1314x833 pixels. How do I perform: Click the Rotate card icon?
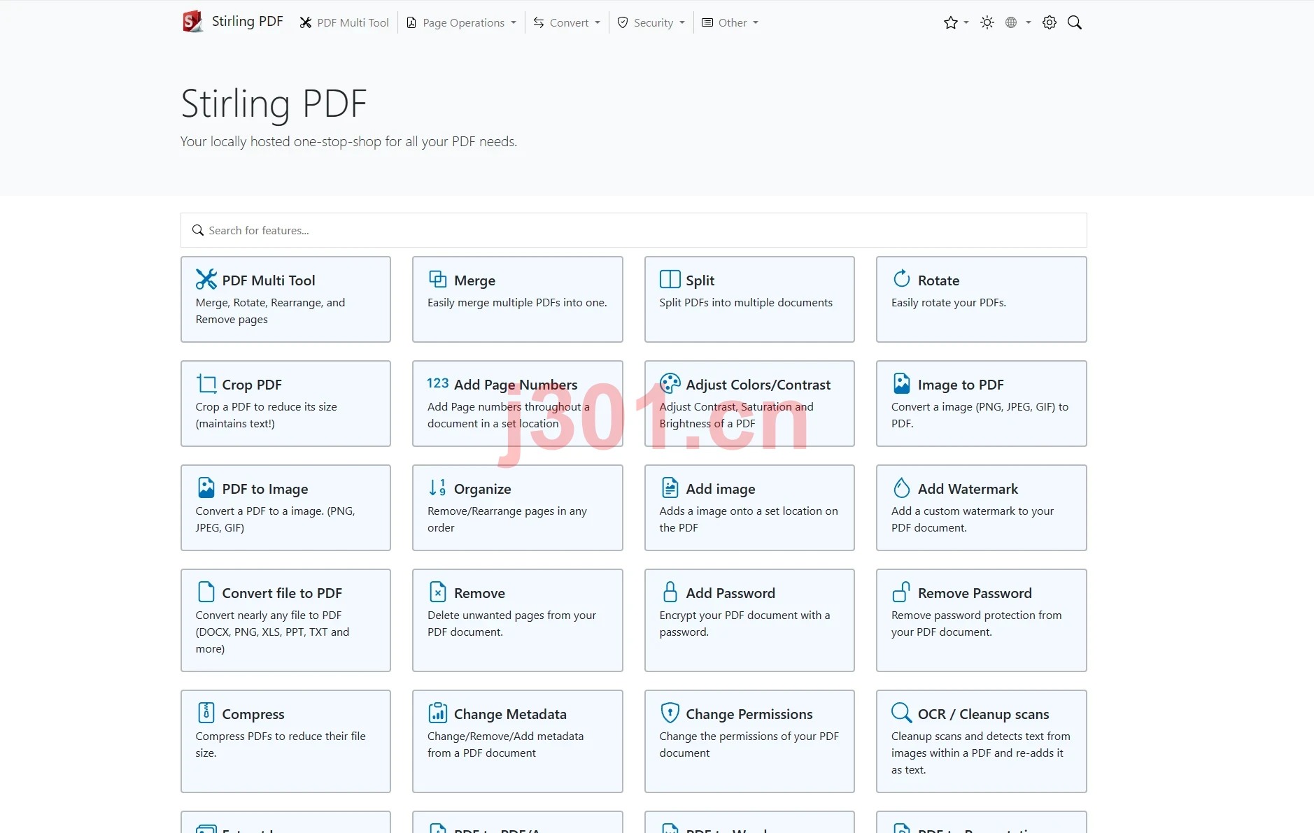[x=902, y=278]
